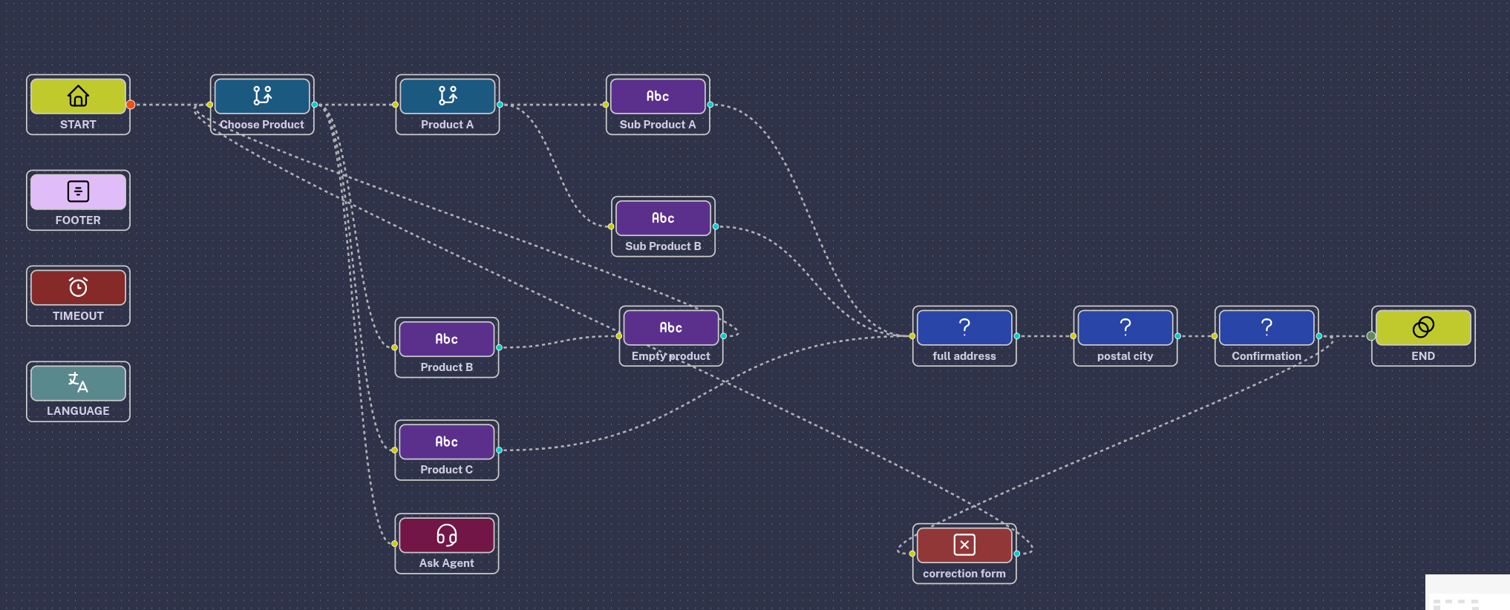Select the translate icon on LANGUAGE node
This screenshot has height=610, width=1510.
coord(78,383)
